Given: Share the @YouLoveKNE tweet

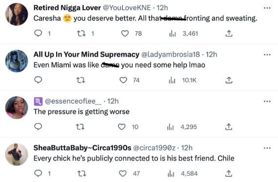Looking at the screenshot, I should [x=229, y=33].
